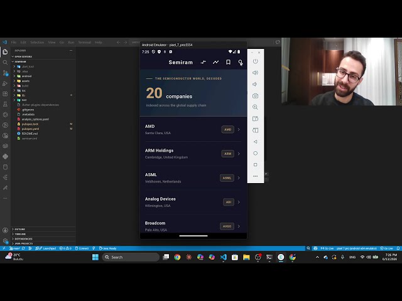Open the Testing flask icon view
Viewport: 402px width, 301px height.
pyautogui.click(x=5, y=104)
